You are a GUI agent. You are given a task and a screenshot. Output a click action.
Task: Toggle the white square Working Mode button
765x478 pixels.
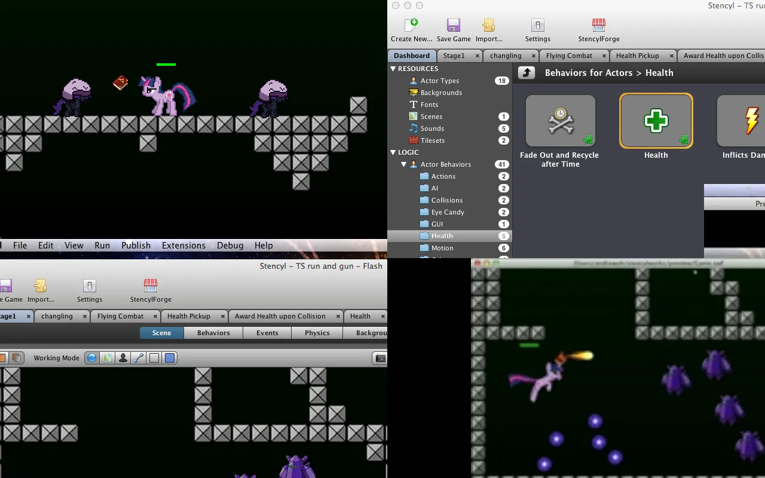(154, 358)
